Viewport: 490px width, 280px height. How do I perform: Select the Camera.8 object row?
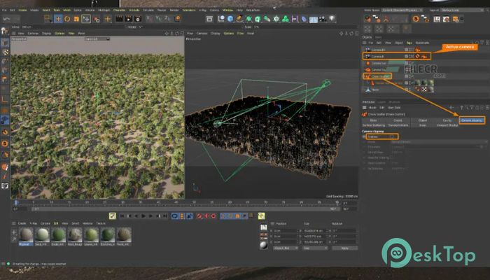[396, 56]
